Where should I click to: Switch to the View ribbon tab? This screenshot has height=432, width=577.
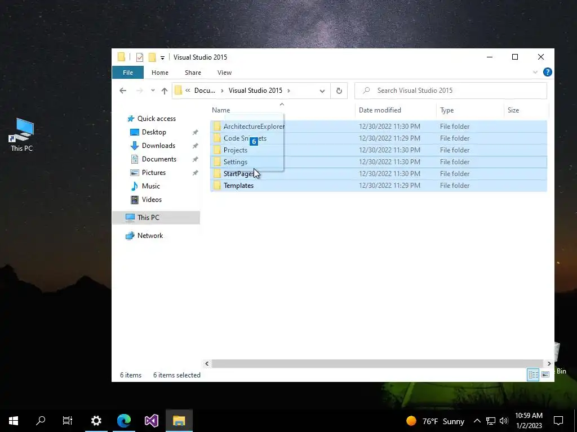click(224, 73)
